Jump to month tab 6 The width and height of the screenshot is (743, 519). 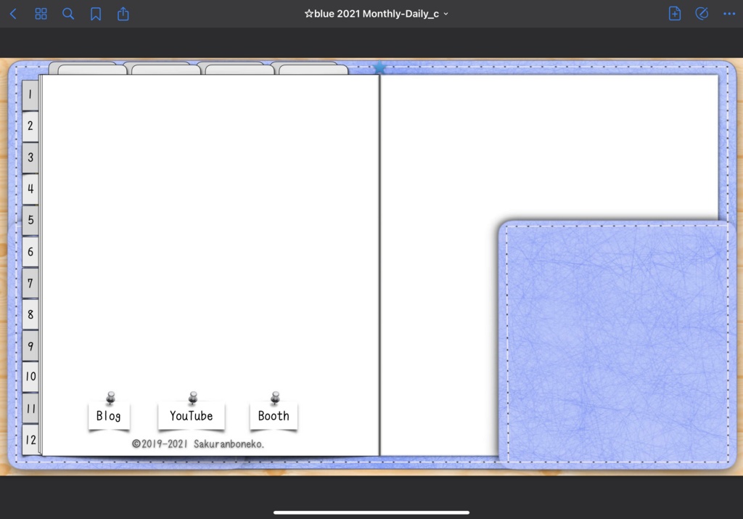tap(30, 252)
